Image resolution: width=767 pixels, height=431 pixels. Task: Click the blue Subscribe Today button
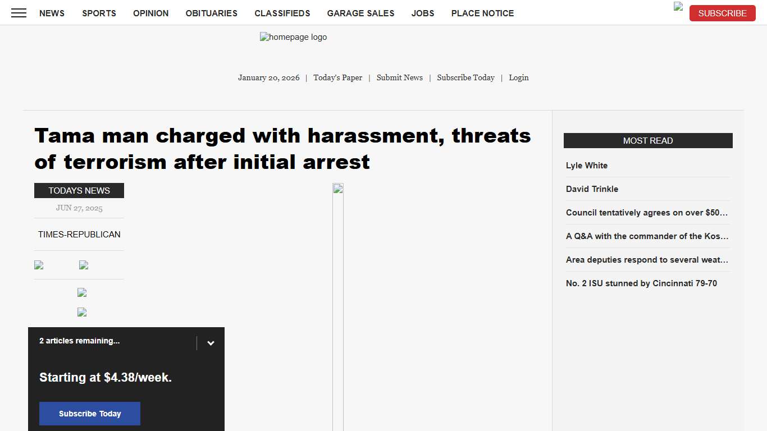click(x=90, y=414)
